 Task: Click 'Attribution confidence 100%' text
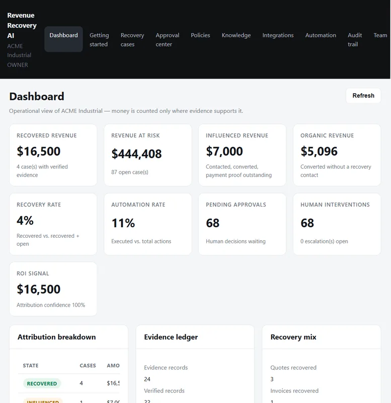(x=51, y=305)
